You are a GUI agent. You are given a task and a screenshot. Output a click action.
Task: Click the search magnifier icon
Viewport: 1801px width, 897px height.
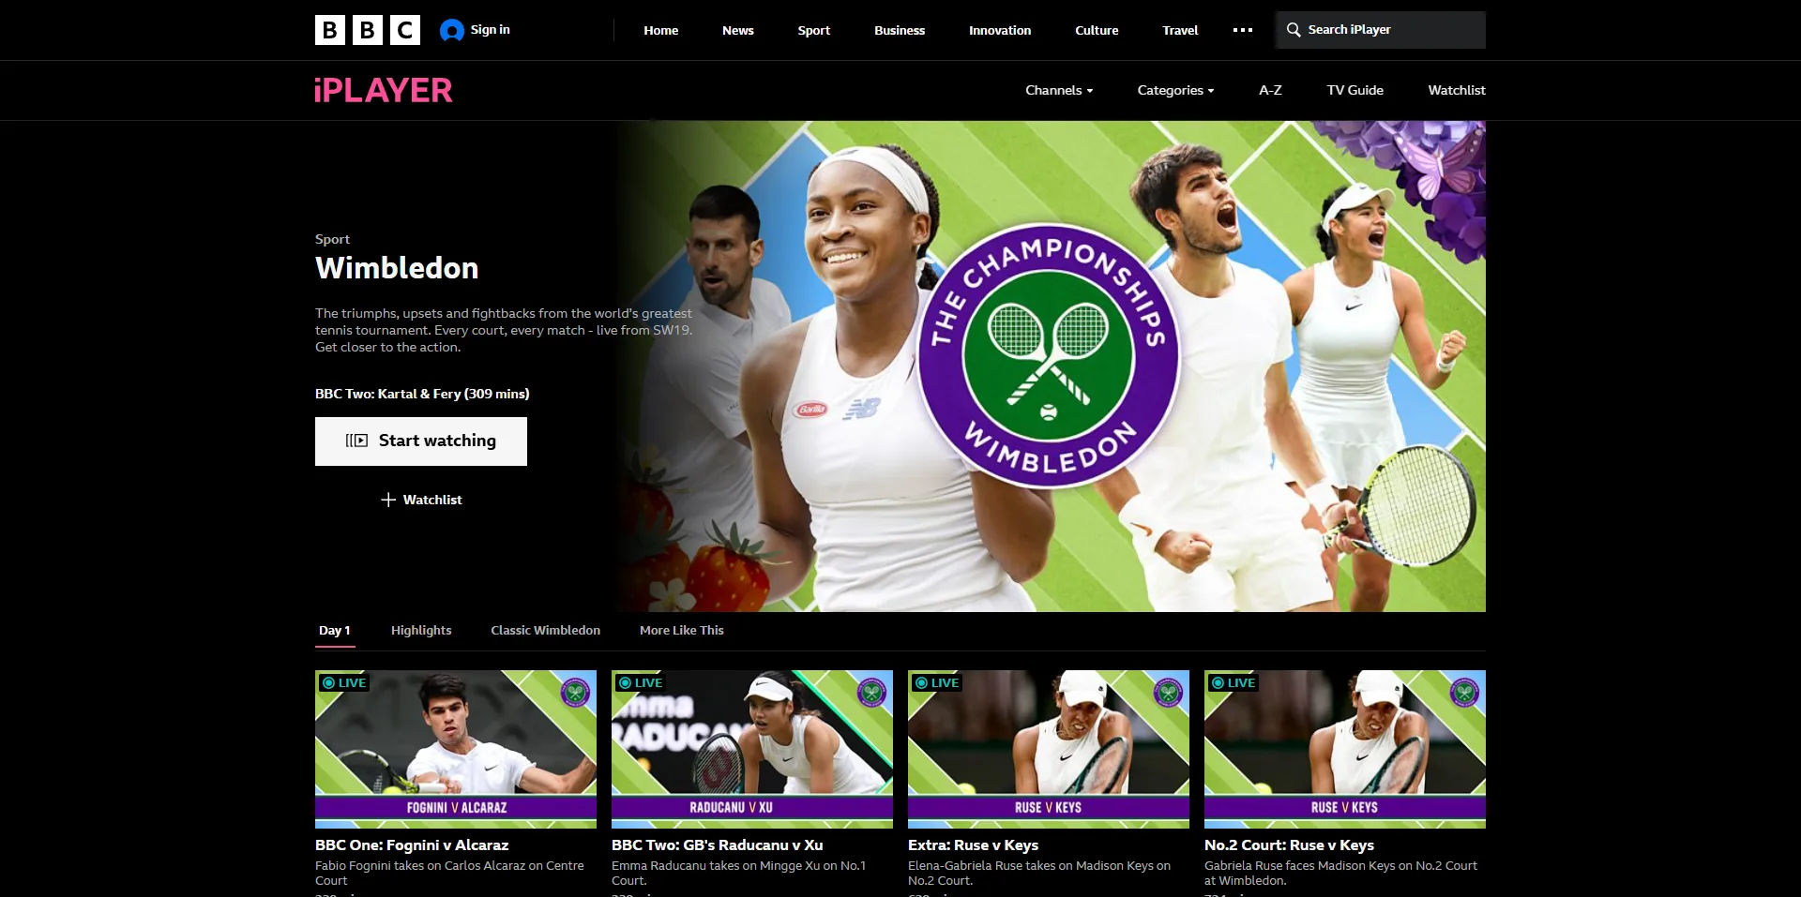click(1294, 30)
